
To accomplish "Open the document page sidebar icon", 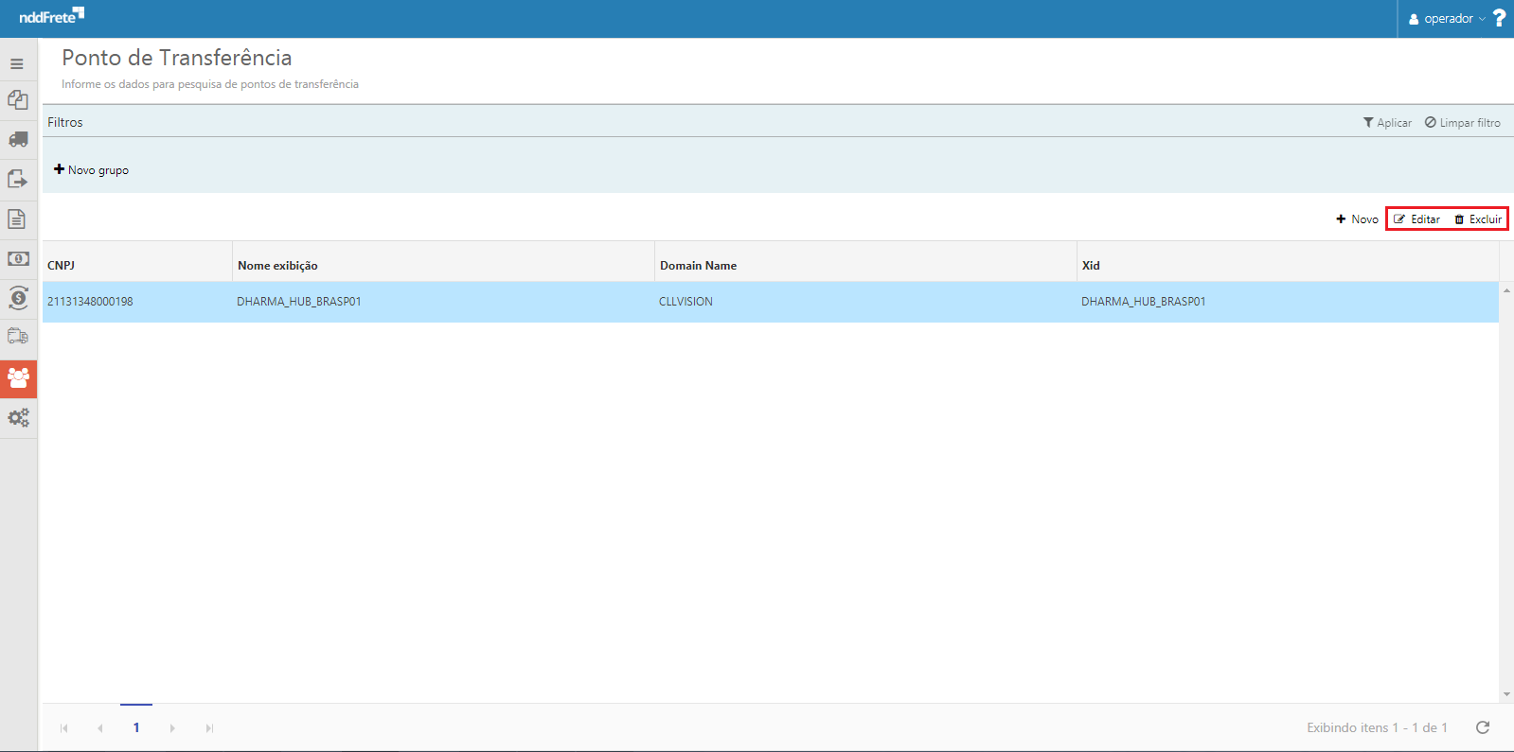I will click(x=17, y=219).
